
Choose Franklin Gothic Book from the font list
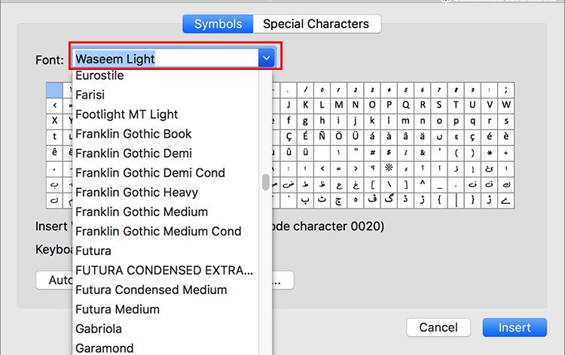[133, 134]
